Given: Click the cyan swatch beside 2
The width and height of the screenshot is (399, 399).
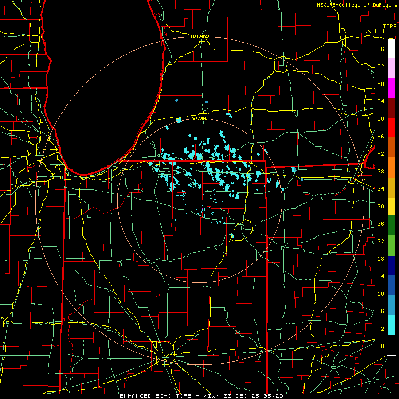Looking at the screenshot, I should [x=391, y=325].
